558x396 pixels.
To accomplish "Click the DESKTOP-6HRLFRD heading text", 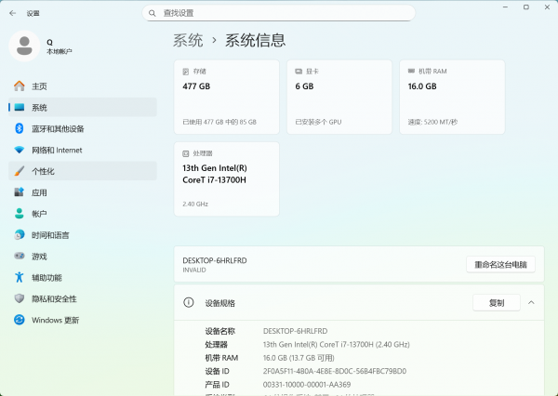I will 215,260.
